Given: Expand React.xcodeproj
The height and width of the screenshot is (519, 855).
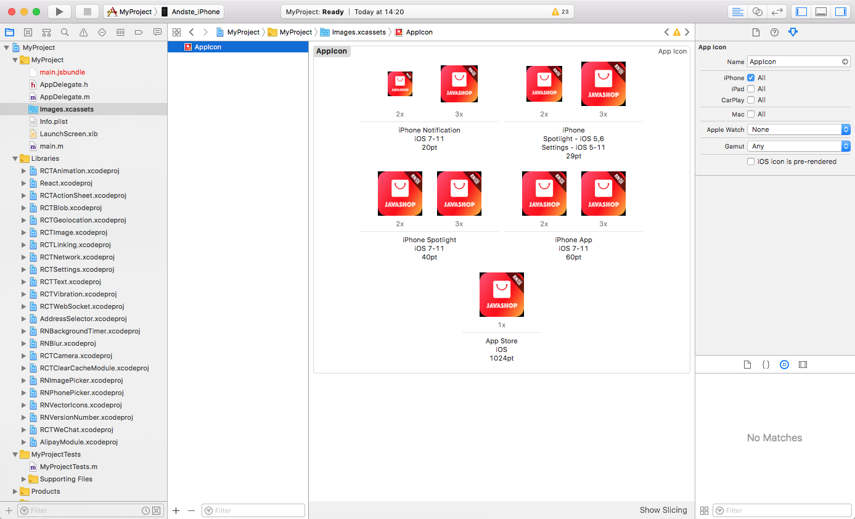Looking at the screenshot, I should [24, 183].
